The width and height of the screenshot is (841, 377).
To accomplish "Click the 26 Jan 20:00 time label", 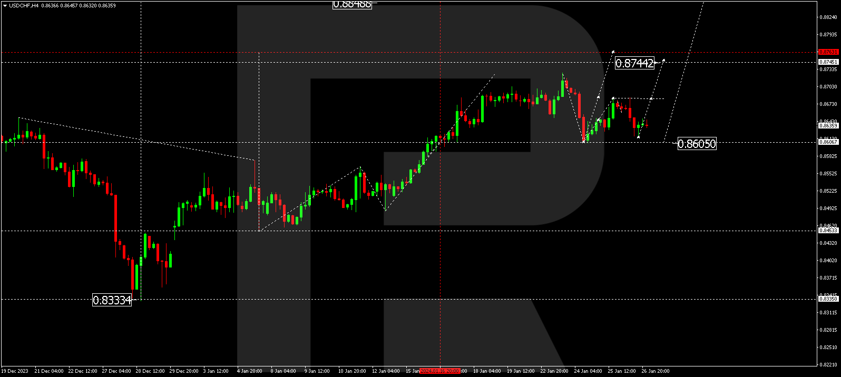I will (656, 371).
